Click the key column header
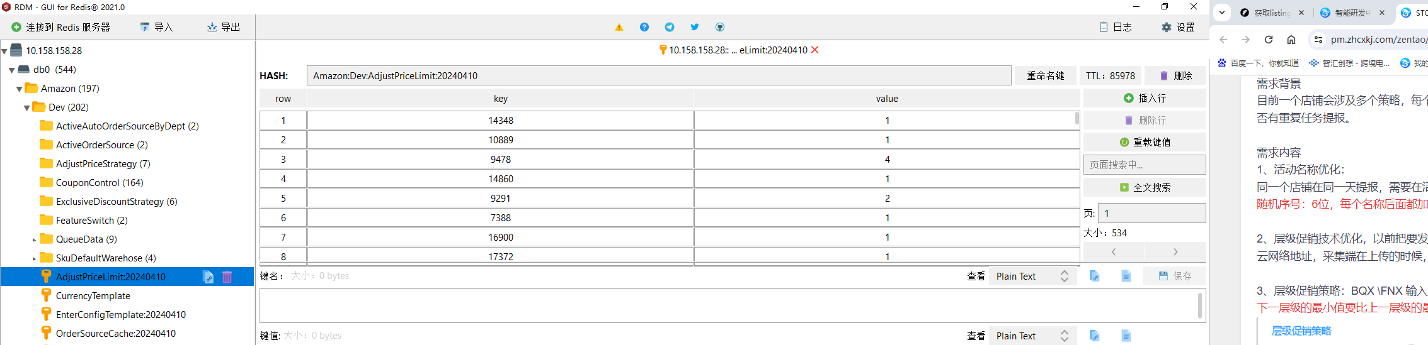The image size is (1428, 345). pos(501,98)
